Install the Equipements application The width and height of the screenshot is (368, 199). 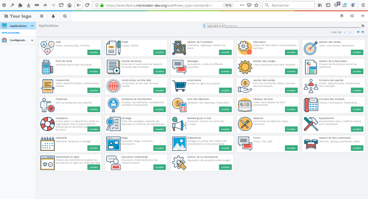tap(357, 129)
